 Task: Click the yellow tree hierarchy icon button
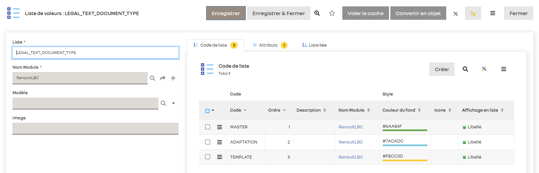473,13
